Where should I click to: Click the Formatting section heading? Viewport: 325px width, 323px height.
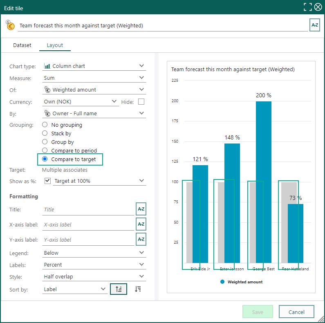click(x=24, y=196)
